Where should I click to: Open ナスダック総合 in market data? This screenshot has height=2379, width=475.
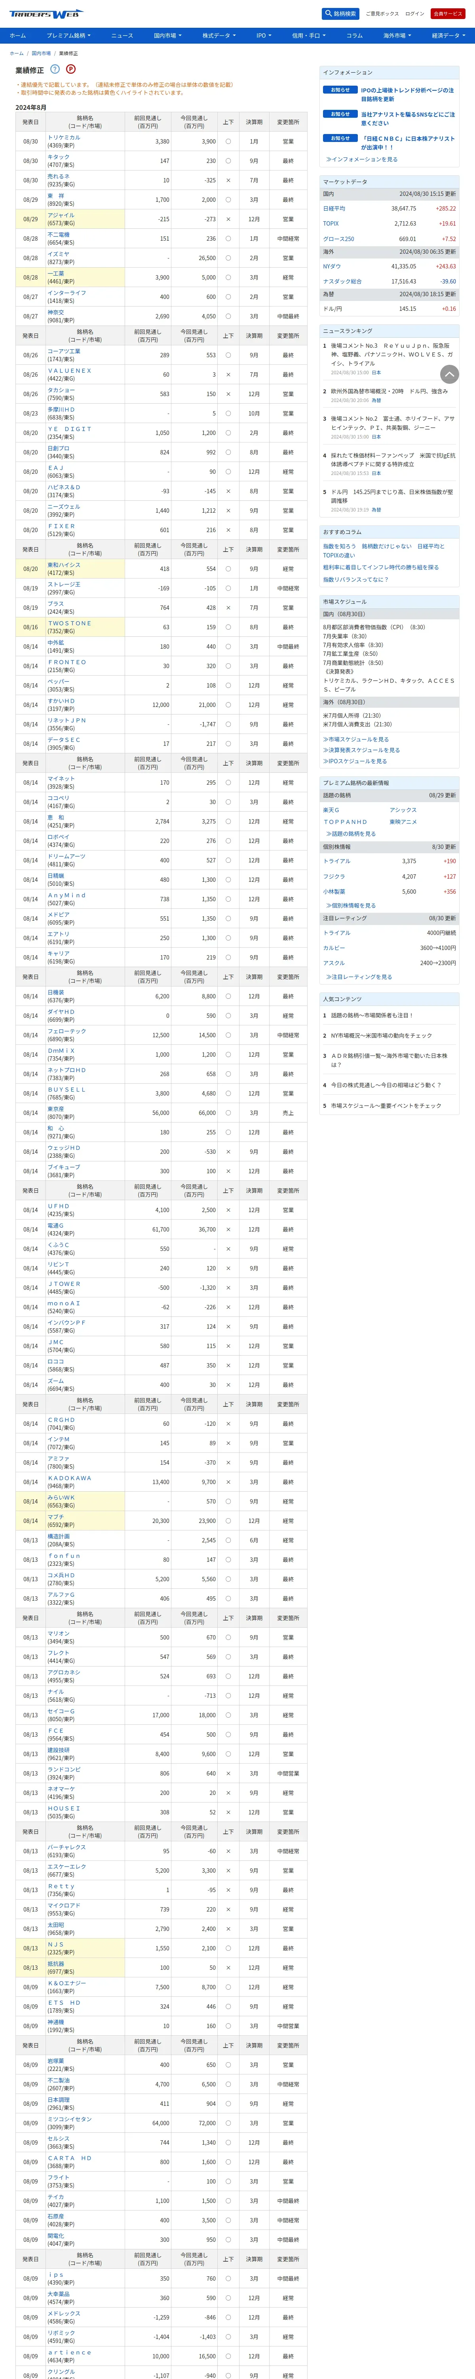click(x=342, y=281)
